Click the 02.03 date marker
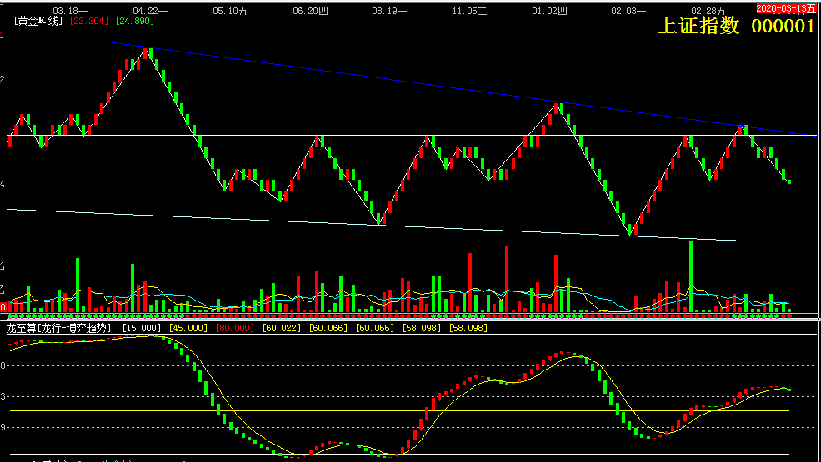The image size is (821, 462). [x=628, y=11]
